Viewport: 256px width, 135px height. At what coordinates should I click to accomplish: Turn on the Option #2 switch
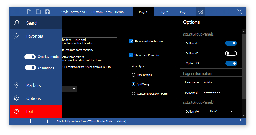point(231,53)
